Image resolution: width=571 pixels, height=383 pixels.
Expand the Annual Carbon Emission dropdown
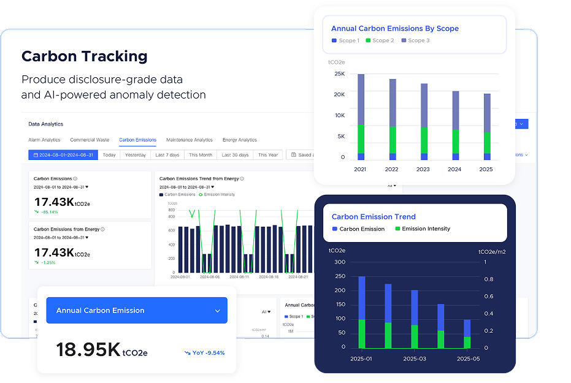coord(217,311)
